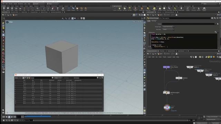Select the Helix shelf tool
Image resolution: width=221 pixels, height=124 pixels.
86,9
